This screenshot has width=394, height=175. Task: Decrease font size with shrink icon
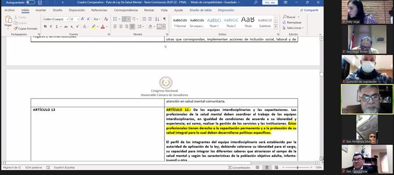click(88, 19)
